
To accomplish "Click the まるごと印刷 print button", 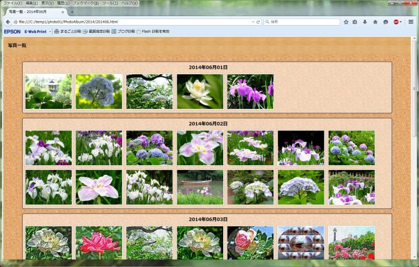I will coord(67,31).
